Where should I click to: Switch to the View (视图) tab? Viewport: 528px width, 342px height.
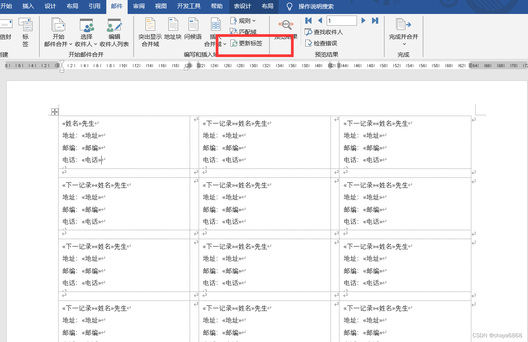[x=161, y=6]
